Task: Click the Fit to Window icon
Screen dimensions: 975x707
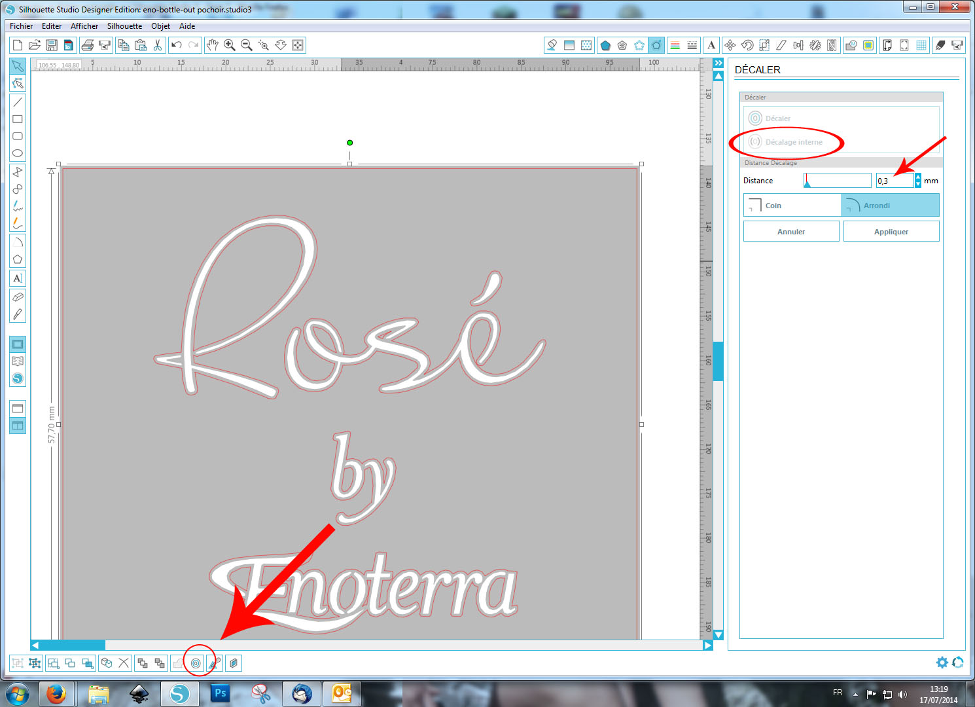Action: (298, 45)
